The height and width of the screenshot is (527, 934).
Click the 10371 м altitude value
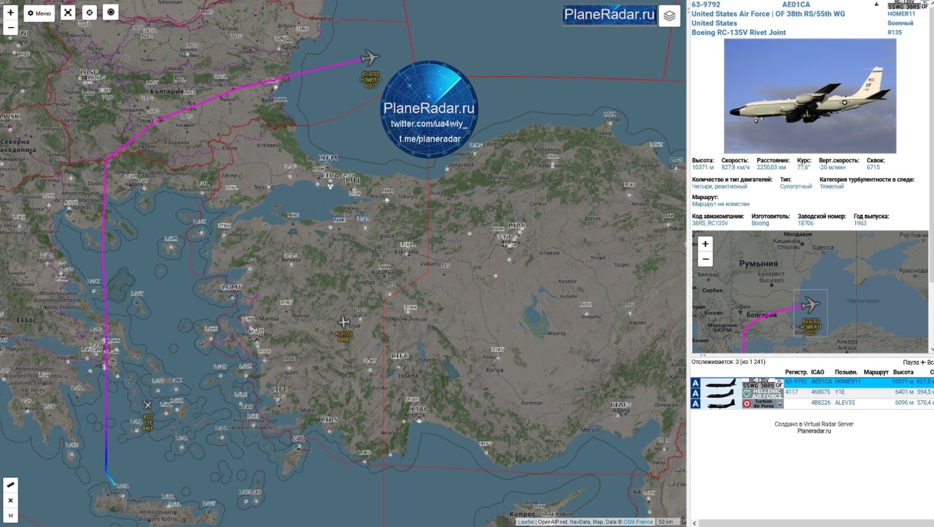pos(703,167)
